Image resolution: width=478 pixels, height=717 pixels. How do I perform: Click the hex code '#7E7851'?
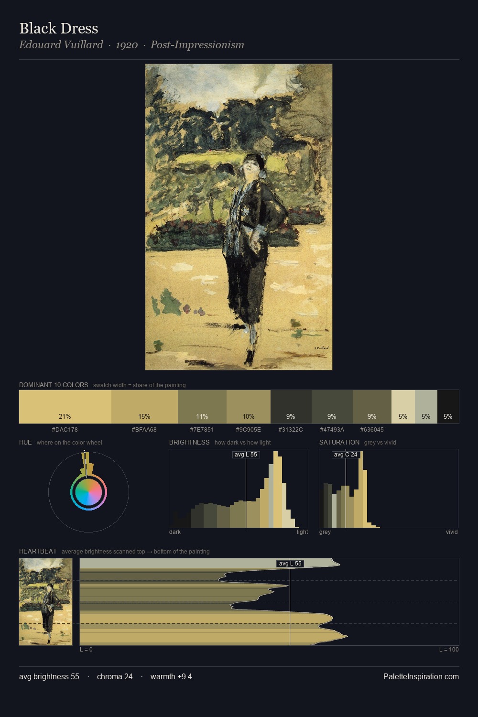pos(202,430)
